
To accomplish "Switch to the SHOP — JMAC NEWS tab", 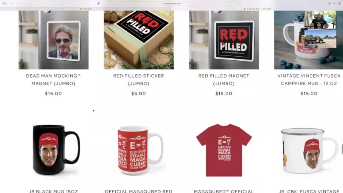I will tap(257, 9).
